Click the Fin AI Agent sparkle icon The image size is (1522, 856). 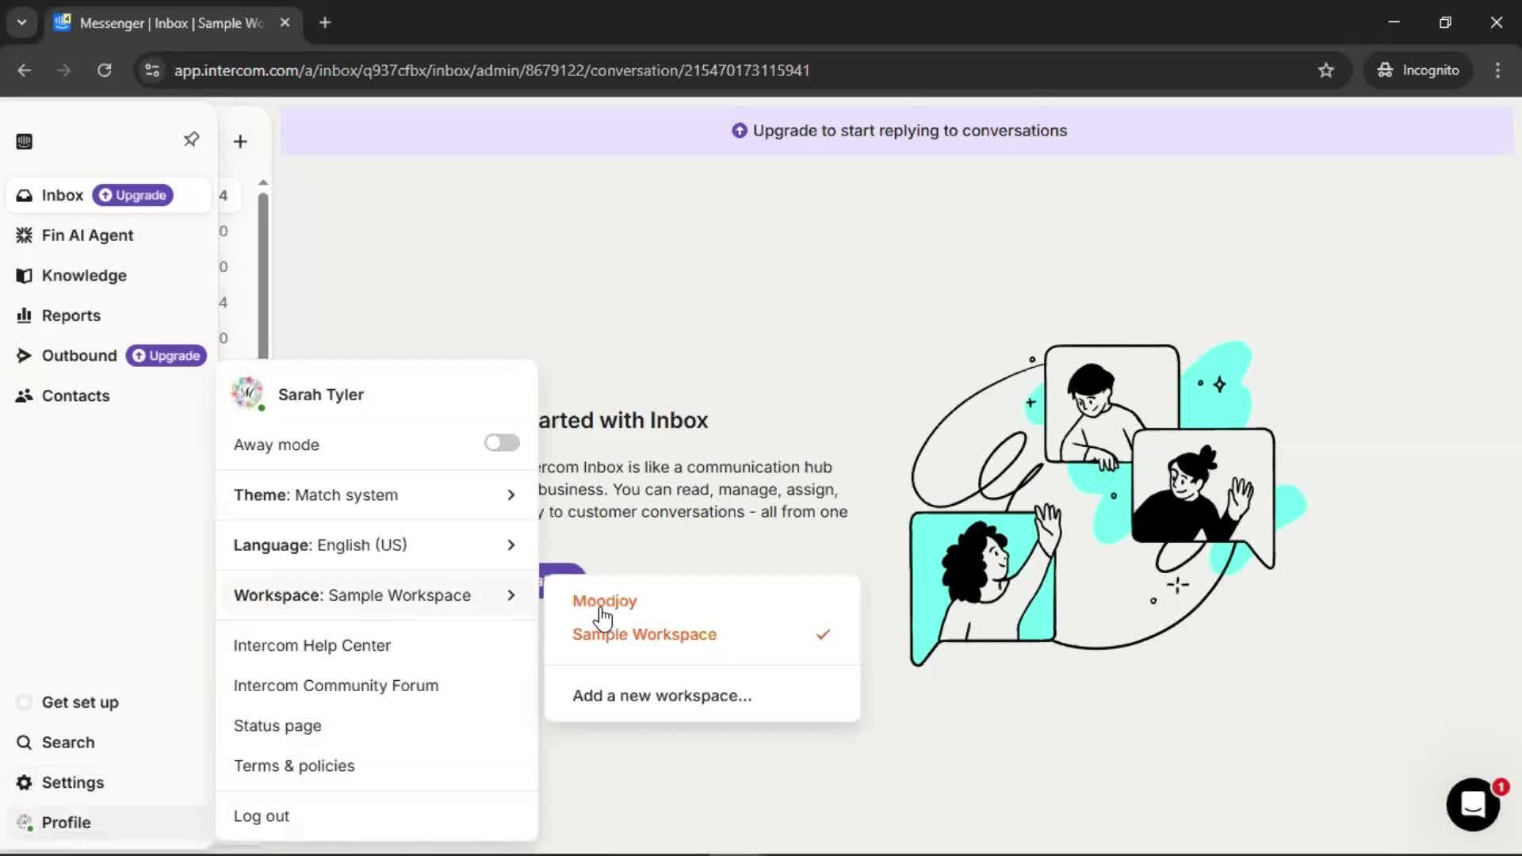pyautogui.click(x=25, y=235)
